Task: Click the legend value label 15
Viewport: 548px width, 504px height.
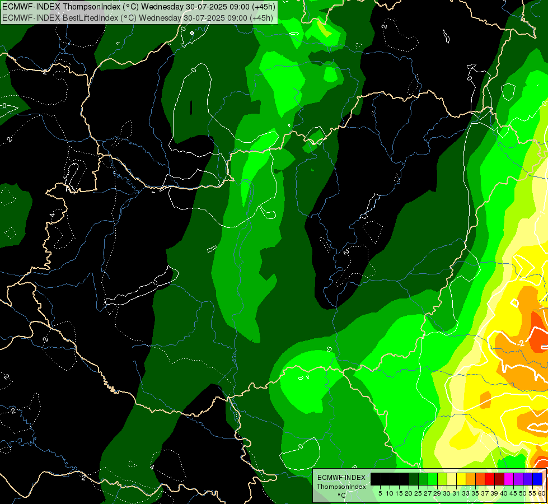Action: click(x=399, y=493)
